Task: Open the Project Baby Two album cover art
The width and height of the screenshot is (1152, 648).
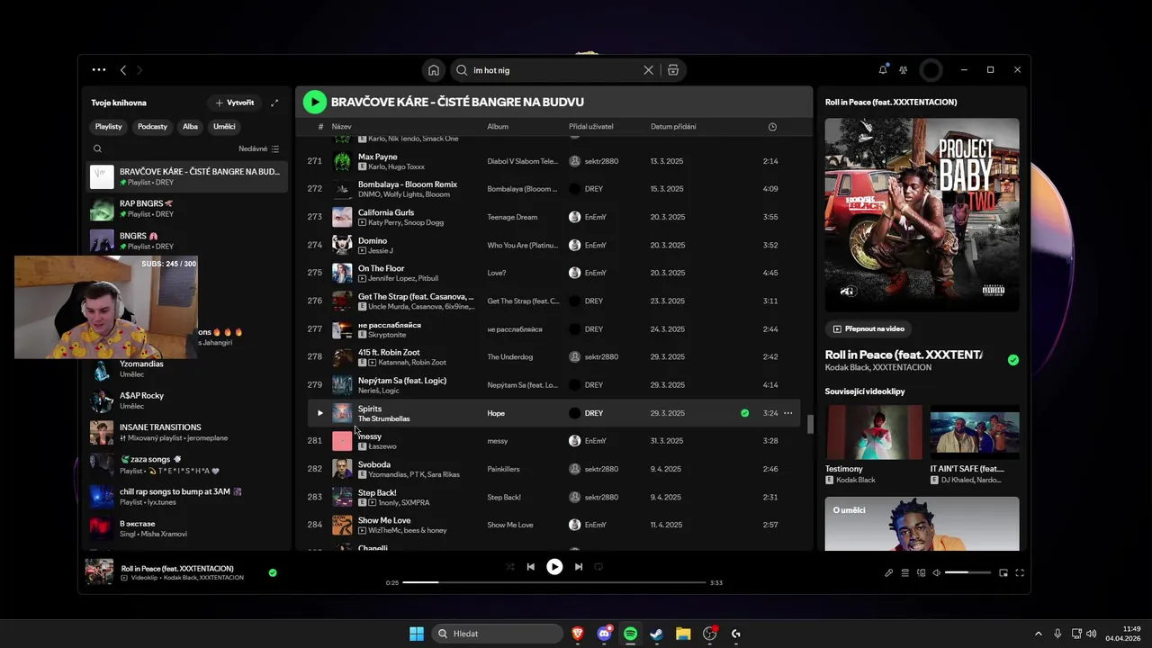Action: (x=922, y=215)
